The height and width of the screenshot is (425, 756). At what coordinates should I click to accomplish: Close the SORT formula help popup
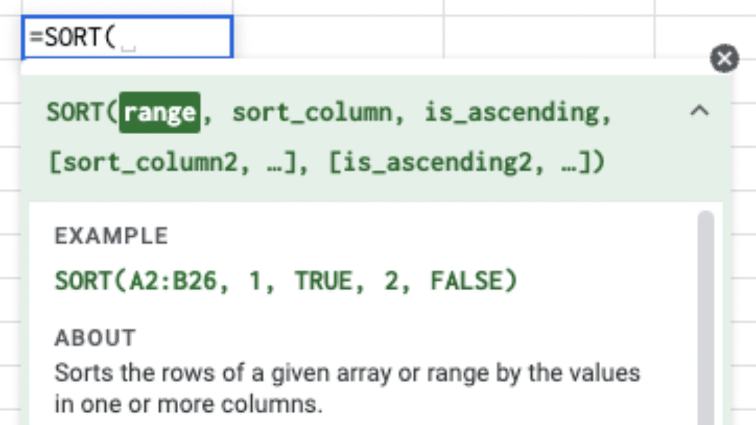click(x=724, y=59)
